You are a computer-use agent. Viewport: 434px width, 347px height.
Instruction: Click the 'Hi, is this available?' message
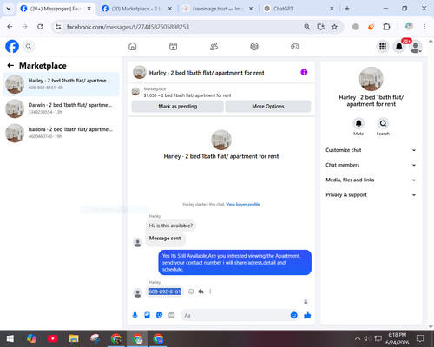(x=171, y=226)
